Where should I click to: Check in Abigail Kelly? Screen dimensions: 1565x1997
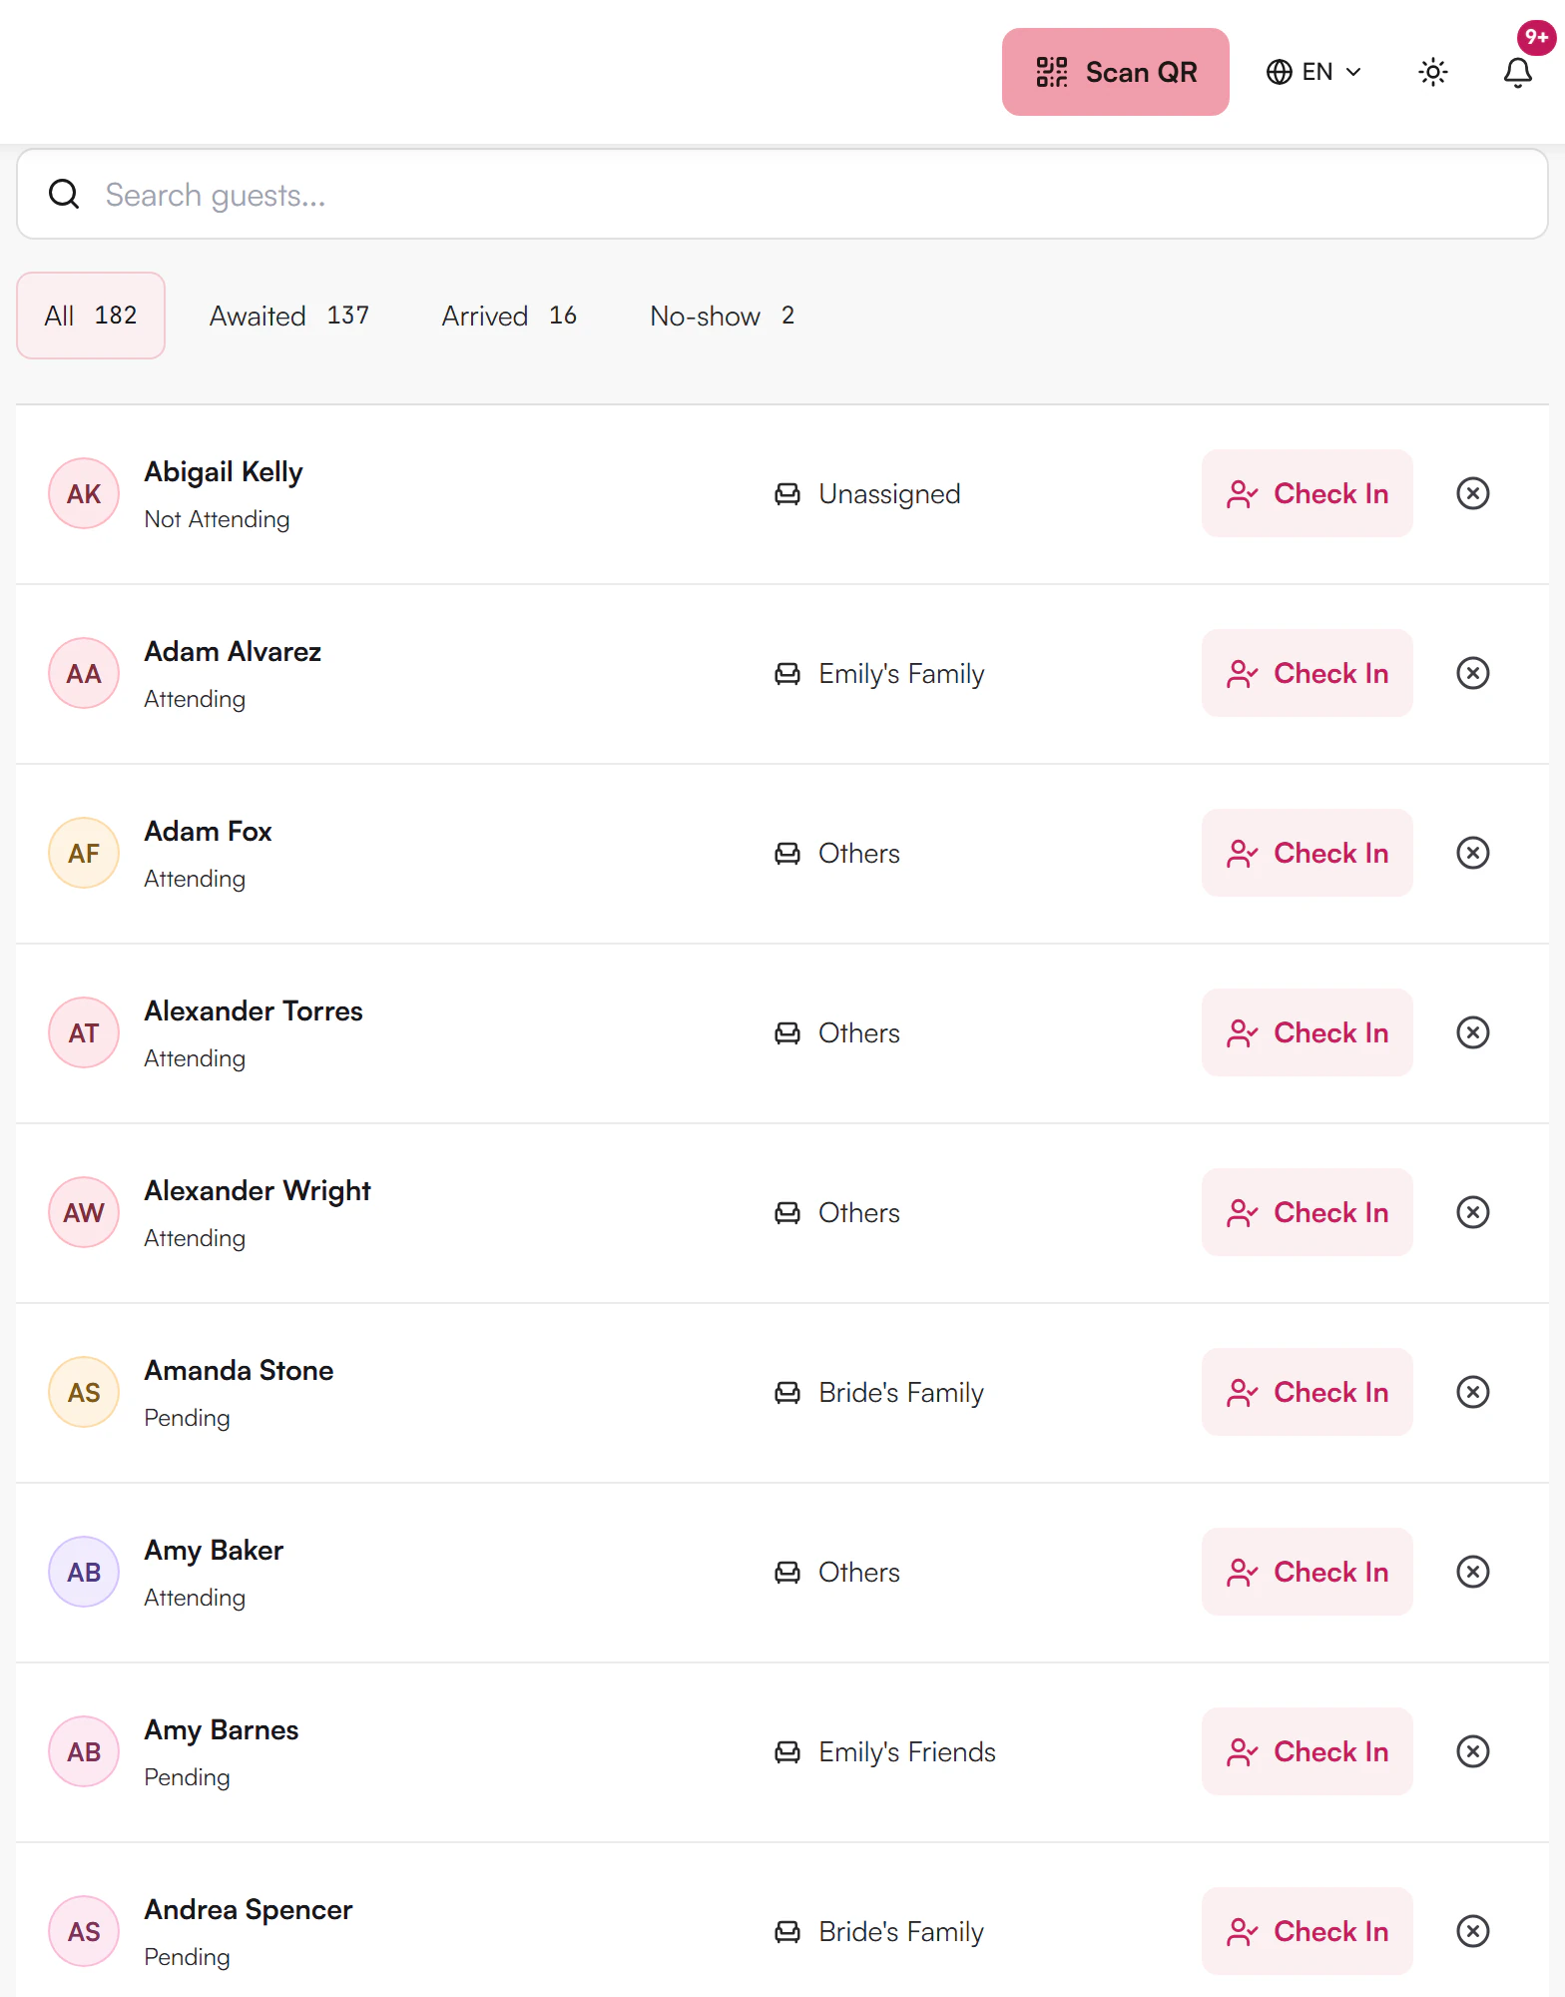coord(1307,493)
